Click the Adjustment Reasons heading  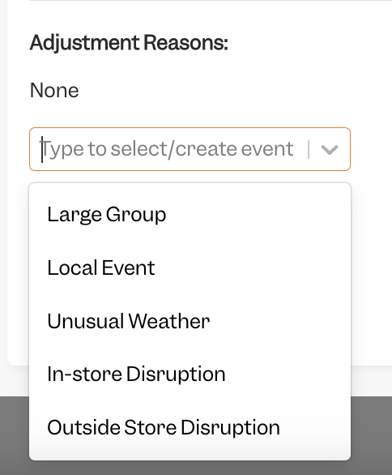coord(129,42)
